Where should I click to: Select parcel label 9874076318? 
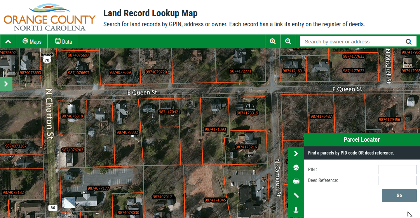(72, 116)
